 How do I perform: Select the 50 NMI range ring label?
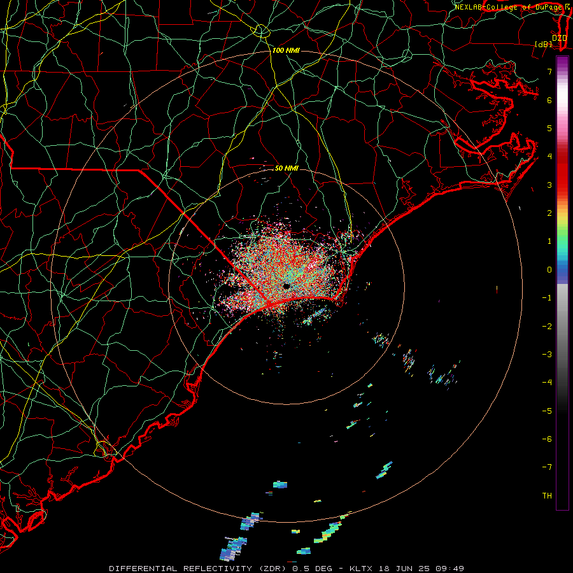[286, 168]
